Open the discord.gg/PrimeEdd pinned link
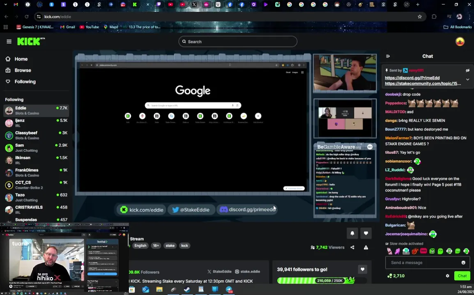The width and height of the screenshot is (474, 295). [x=412, y=78]
